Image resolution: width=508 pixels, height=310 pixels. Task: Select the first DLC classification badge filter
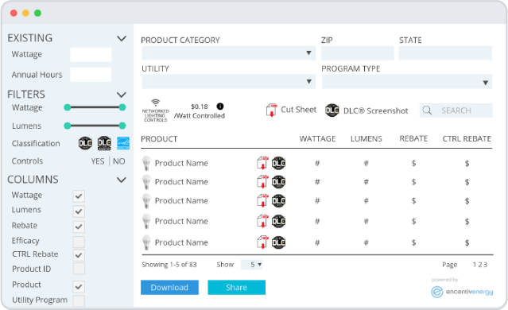[85, 143]
